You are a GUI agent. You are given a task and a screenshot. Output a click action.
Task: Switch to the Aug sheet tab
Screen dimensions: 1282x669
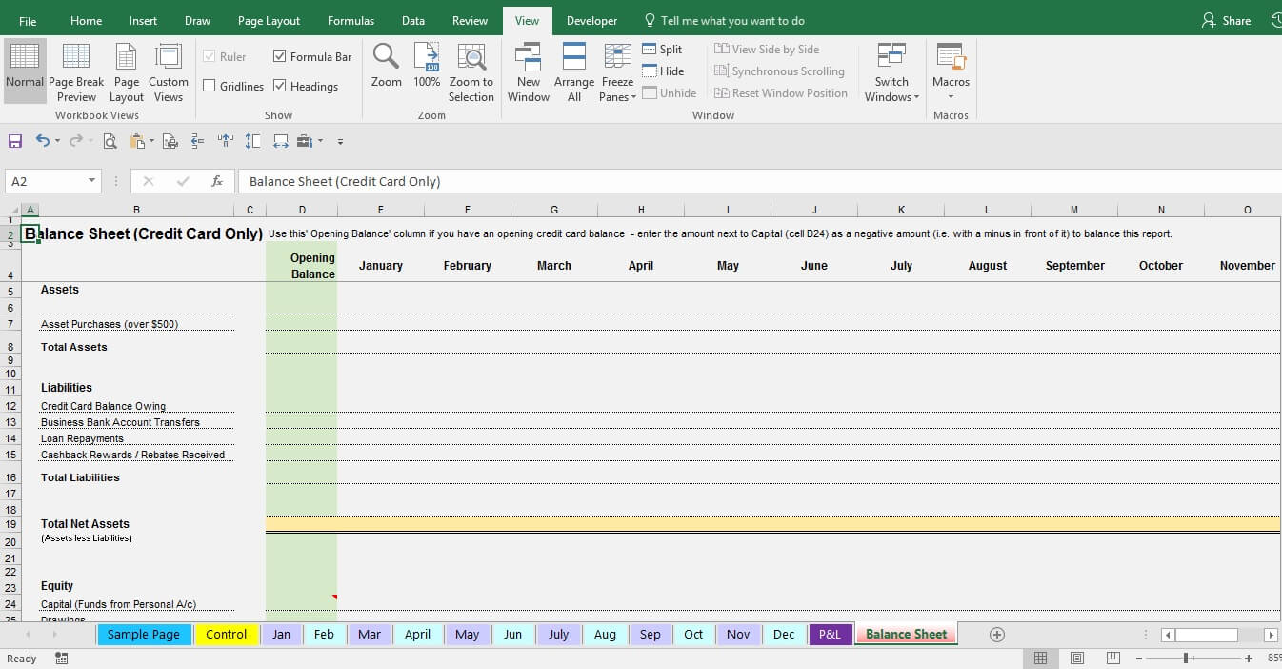(x=605, y=634)
